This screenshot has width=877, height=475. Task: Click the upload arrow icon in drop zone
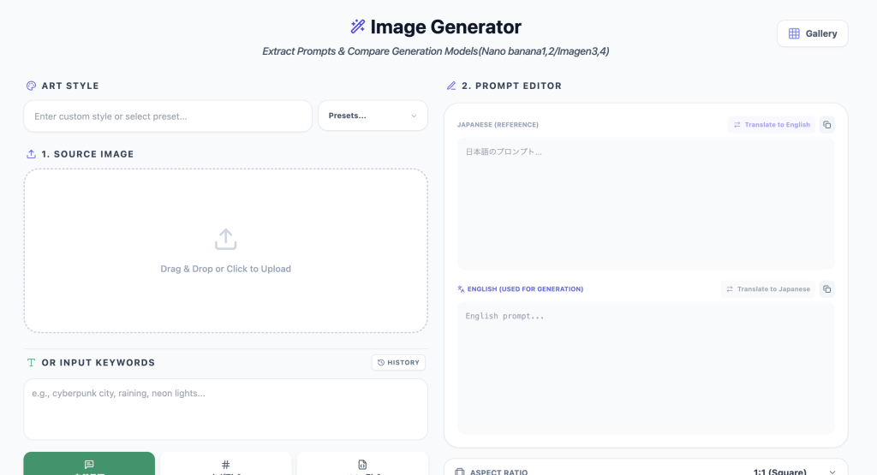(x=225, y=240)
